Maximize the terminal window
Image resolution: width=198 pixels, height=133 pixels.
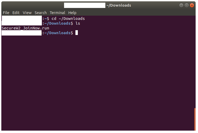[186, 5]
